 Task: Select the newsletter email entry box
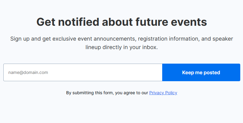[83, 72]
